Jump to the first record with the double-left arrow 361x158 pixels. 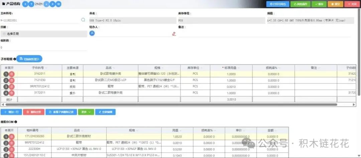[26, 4]
